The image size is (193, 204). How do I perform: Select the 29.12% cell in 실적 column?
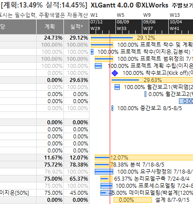click(76, 38)
